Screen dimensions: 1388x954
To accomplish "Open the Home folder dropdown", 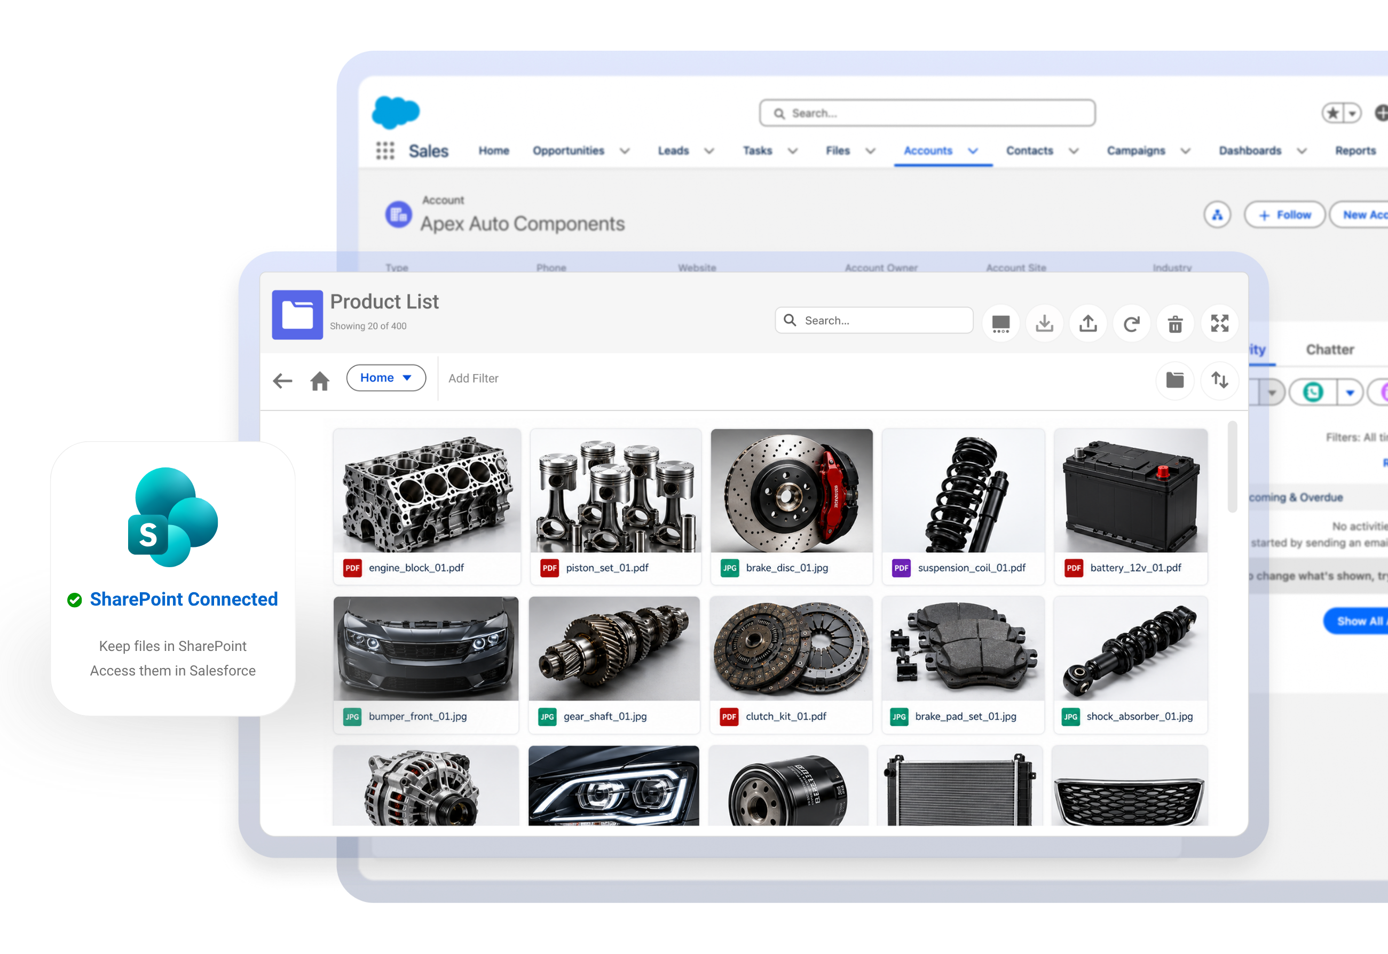I will point(387,378).
